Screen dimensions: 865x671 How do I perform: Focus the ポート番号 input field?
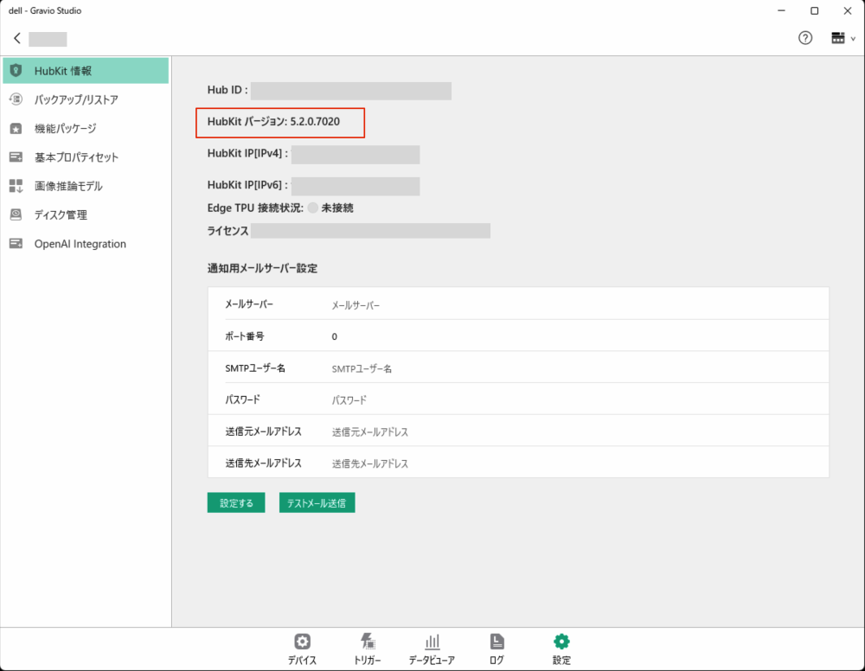(576, 336)
